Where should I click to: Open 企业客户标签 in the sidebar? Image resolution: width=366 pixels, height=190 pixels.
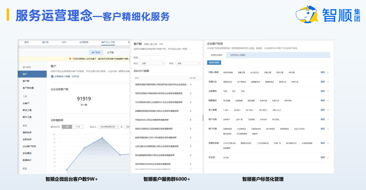29,146
